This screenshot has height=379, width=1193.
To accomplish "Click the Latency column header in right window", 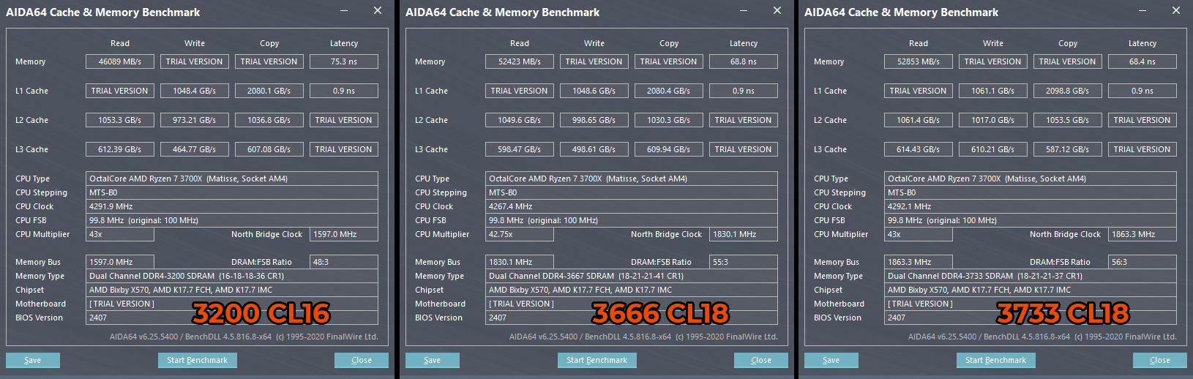I will point(1142,43).
